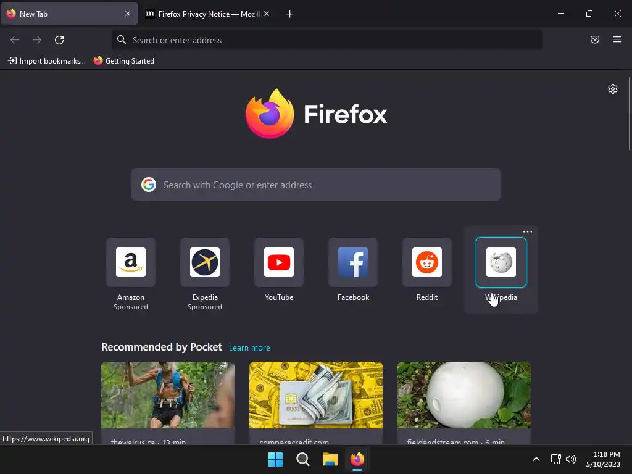Open the Wikipedia shortcut tile
The height and width of the screenshot is (474, 632).
coord(501,262)
